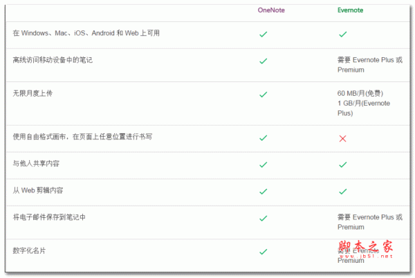This screenshot has height=278, width=415.
Task: Click OneNote checkmark for Windows, Mac, iOS availability row
Action: (x=264, y=34)
